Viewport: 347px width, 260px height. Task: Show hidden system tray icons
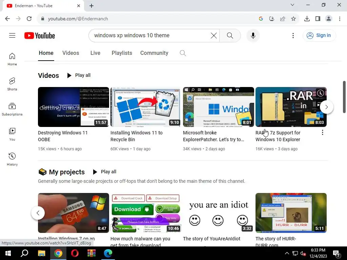(287, 253)
